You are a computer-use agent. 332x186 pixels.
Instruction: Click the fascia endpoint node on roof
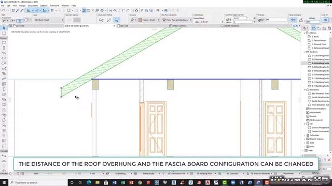61,88
